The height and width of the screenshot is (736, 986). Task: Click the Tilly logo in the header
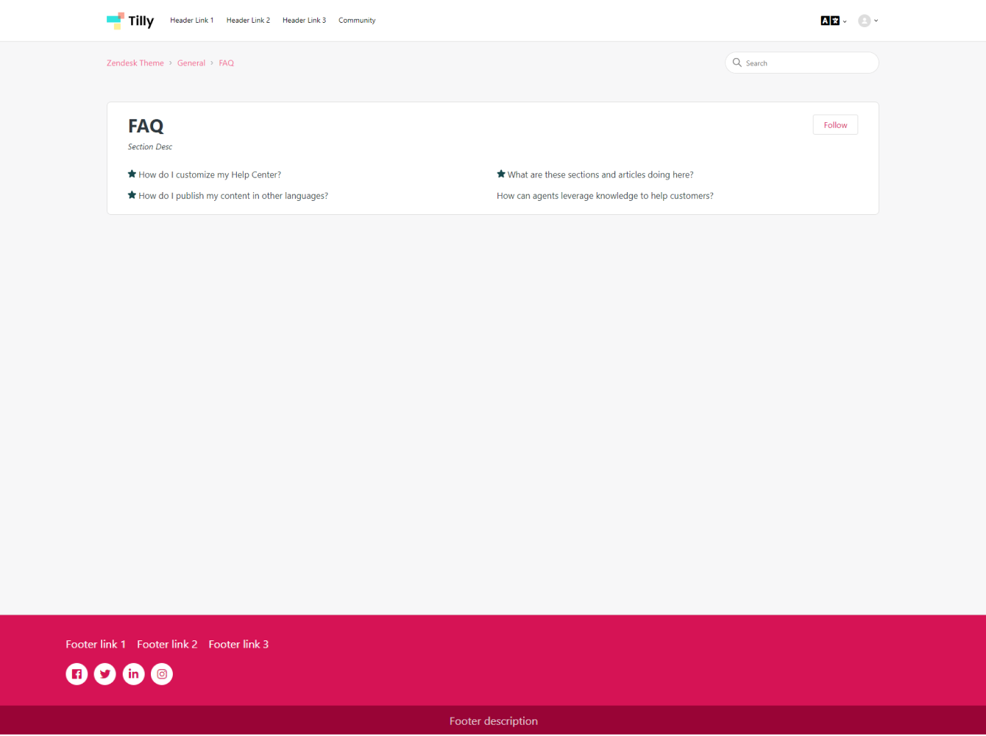pos(130,21)
